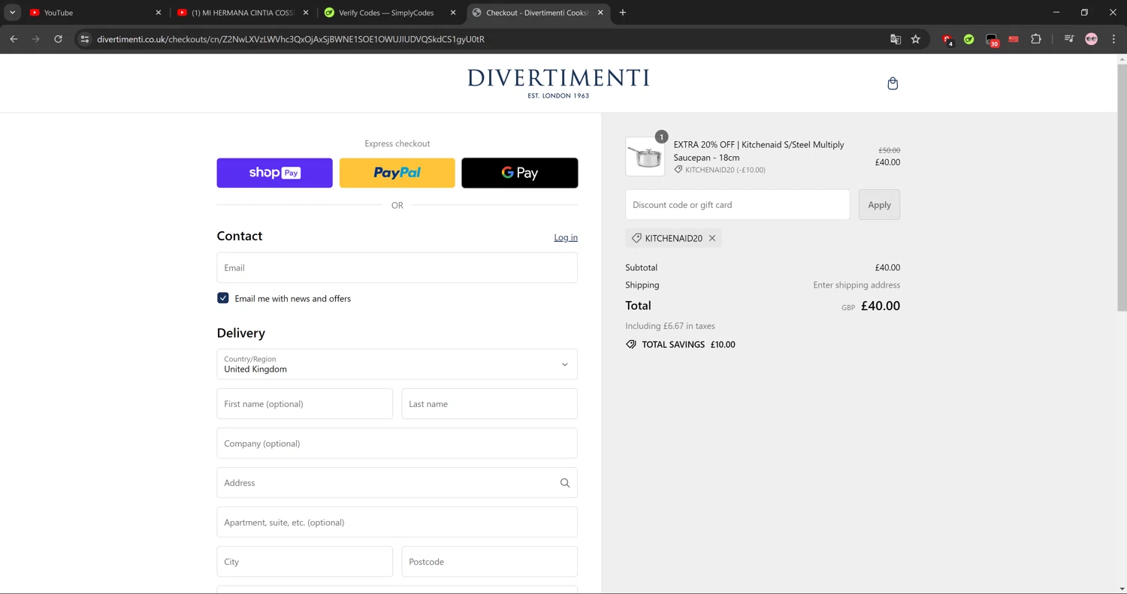Open the tab search dropdown arrow
Screen dimensions: 1127x594
pos(13,13)
